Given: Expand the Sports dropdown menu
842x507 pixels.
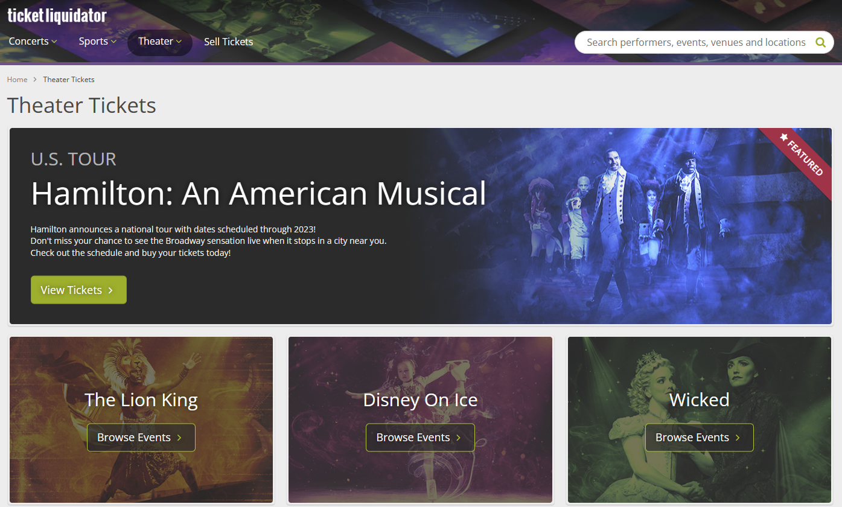Looking at the screenshot, I should point(98,41).
